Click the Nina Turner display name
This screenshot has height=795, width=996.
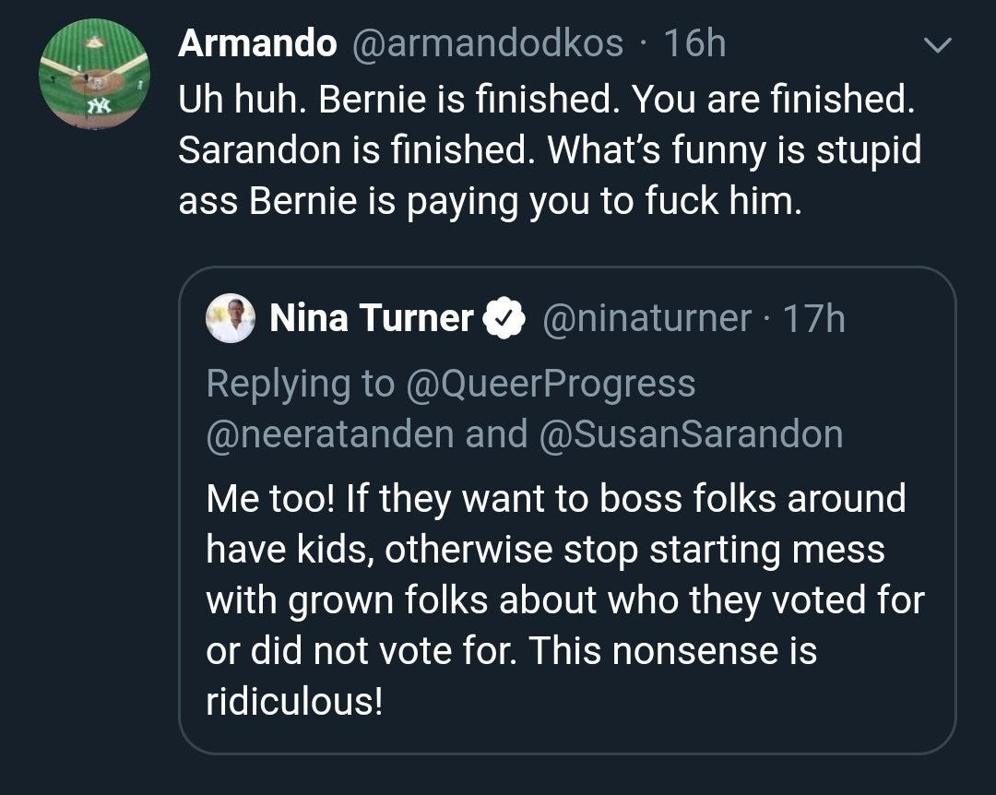(x=372, y=318)
